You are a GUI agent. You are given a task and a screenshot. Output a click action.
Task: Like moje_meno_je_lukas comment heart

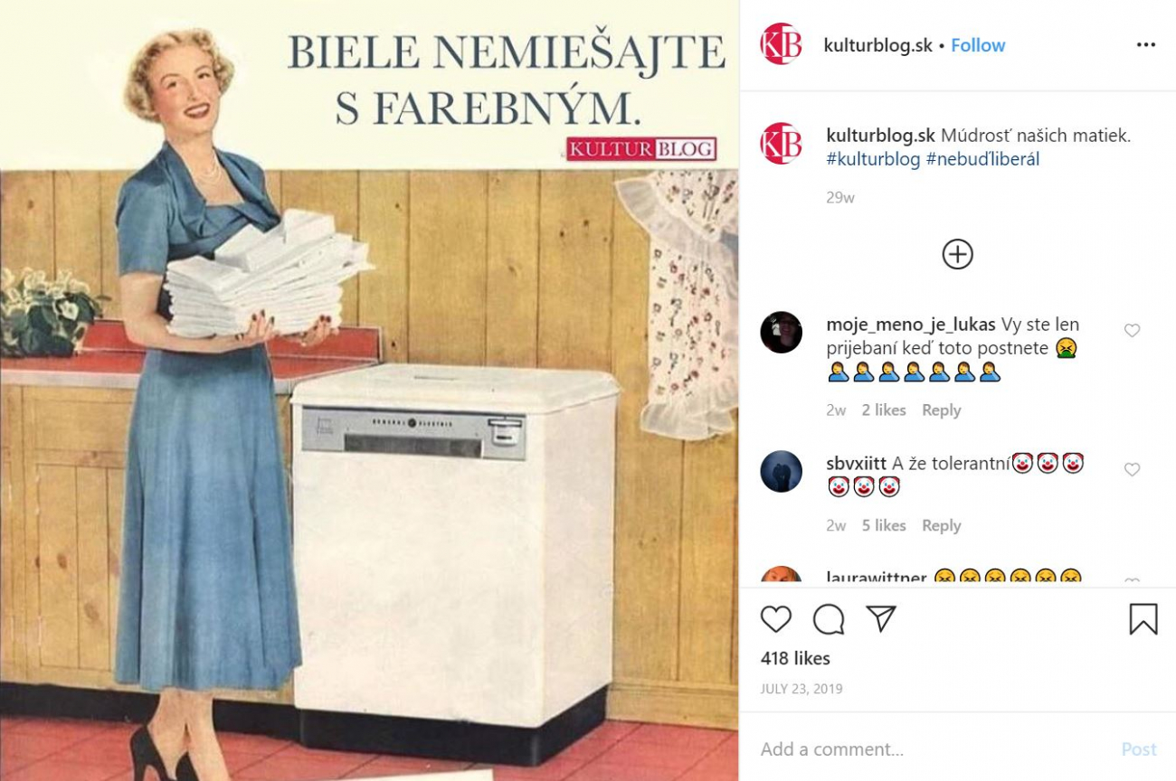1132,331
